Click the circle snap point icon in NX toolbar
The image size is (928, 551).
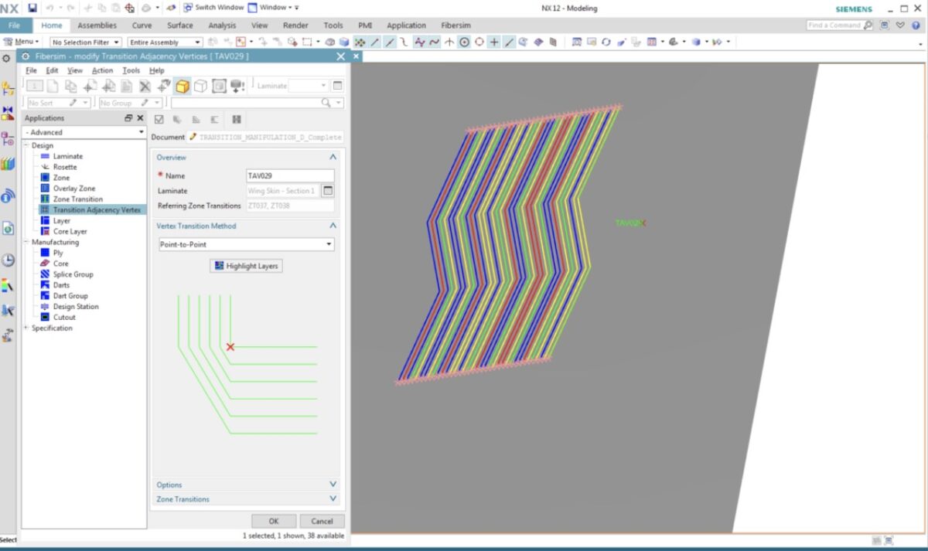[x=465, y=42]
